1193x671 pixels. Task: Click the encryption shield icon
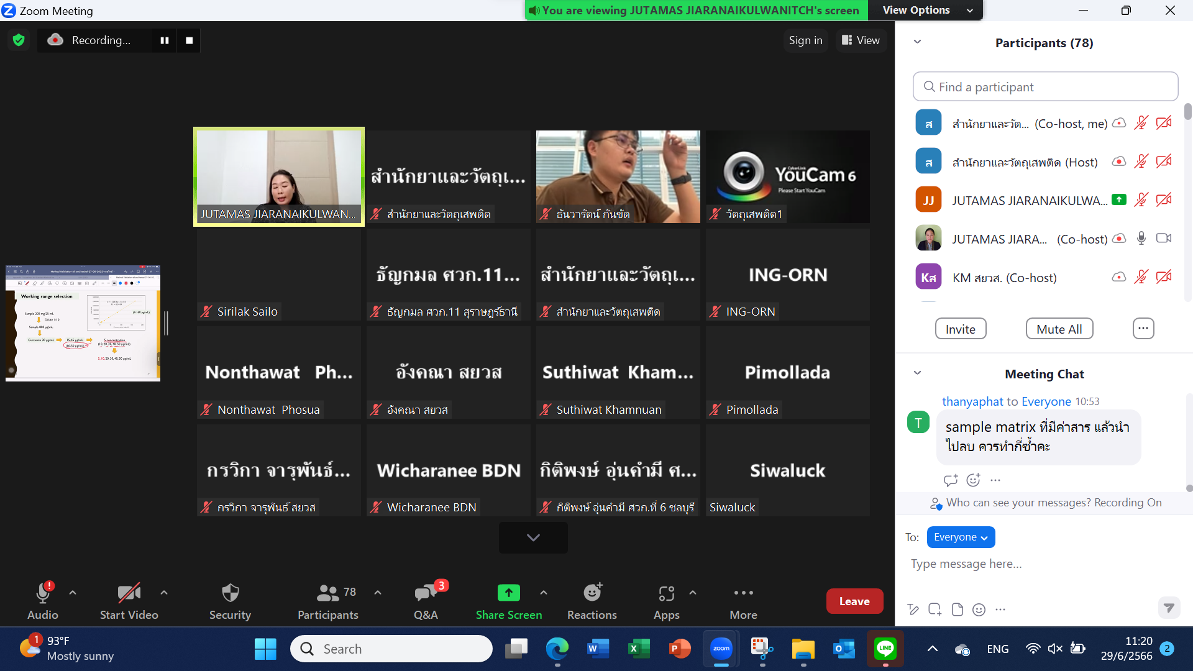pyautogui.click(x=19, y=40)
